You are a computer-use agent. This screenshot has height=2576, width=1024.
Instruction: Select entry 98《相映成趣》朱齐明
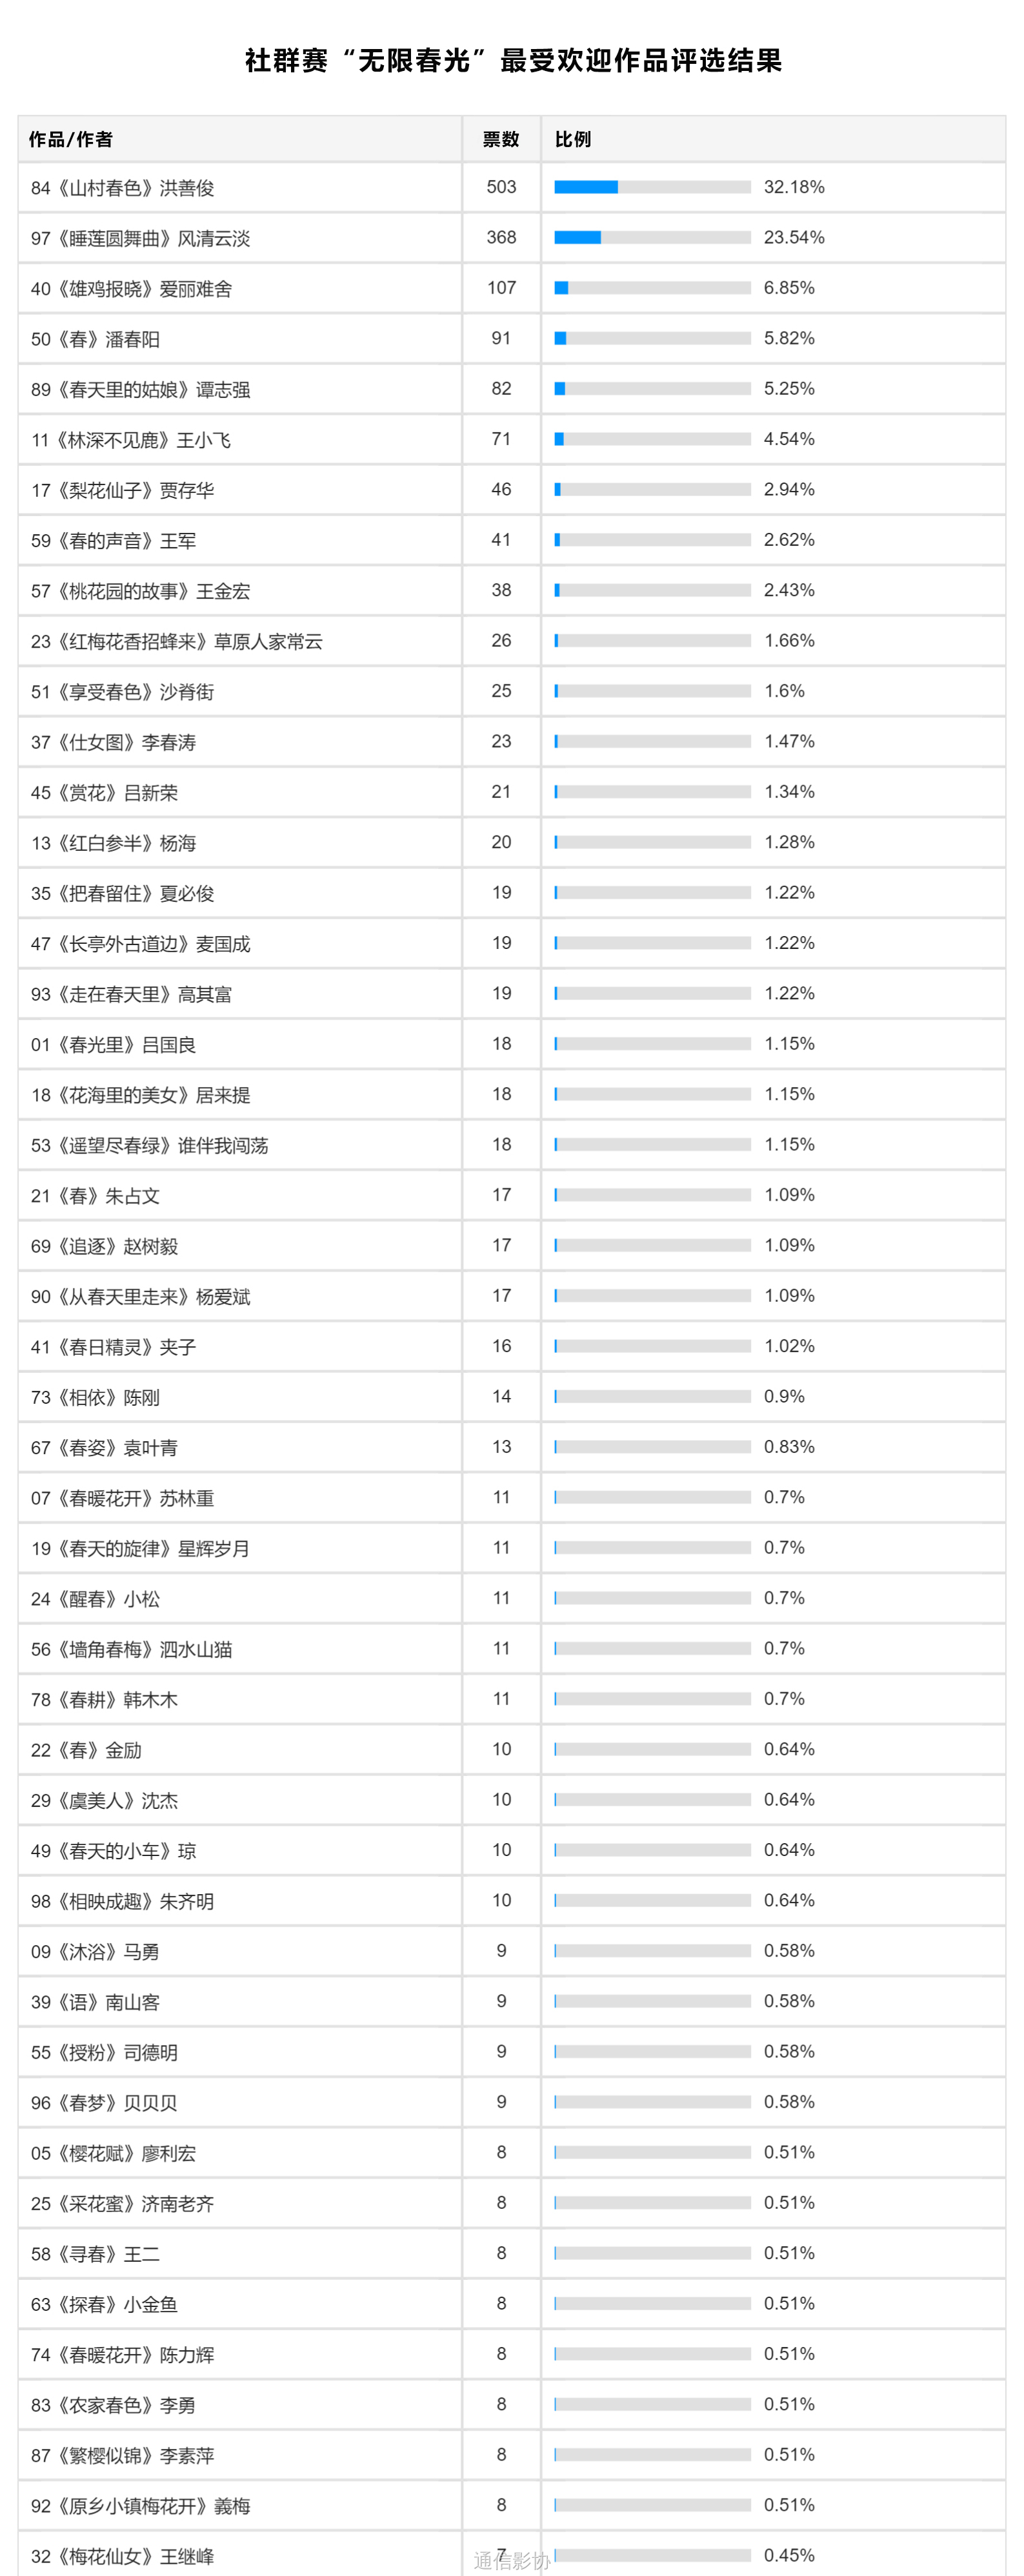(x=122, y=1901)
